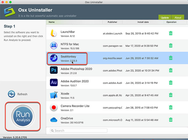This screenshot has height=140, width=188.
Task: Click the Operation column header
Action: 171,22
